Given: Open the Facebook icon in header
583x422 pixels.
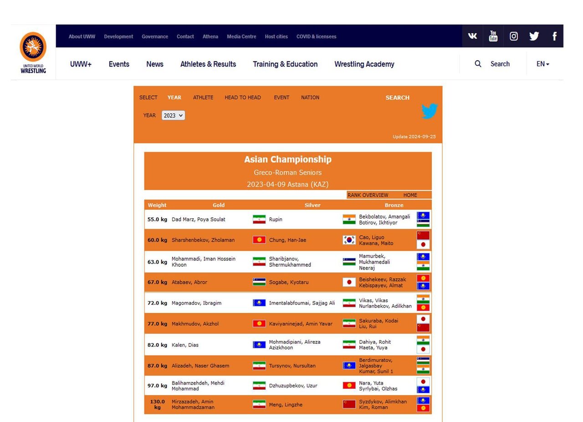Looking at the screenshot, I should (554, 36).
